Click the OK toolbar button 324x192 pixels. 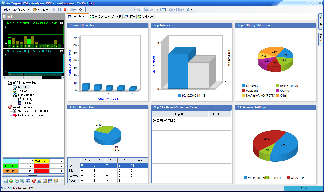[152, 10]
